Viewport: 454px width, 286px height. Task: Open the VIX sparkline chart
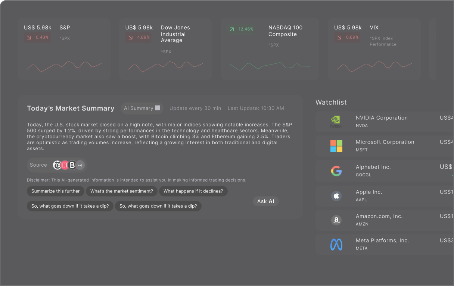[x=374, y=67]
